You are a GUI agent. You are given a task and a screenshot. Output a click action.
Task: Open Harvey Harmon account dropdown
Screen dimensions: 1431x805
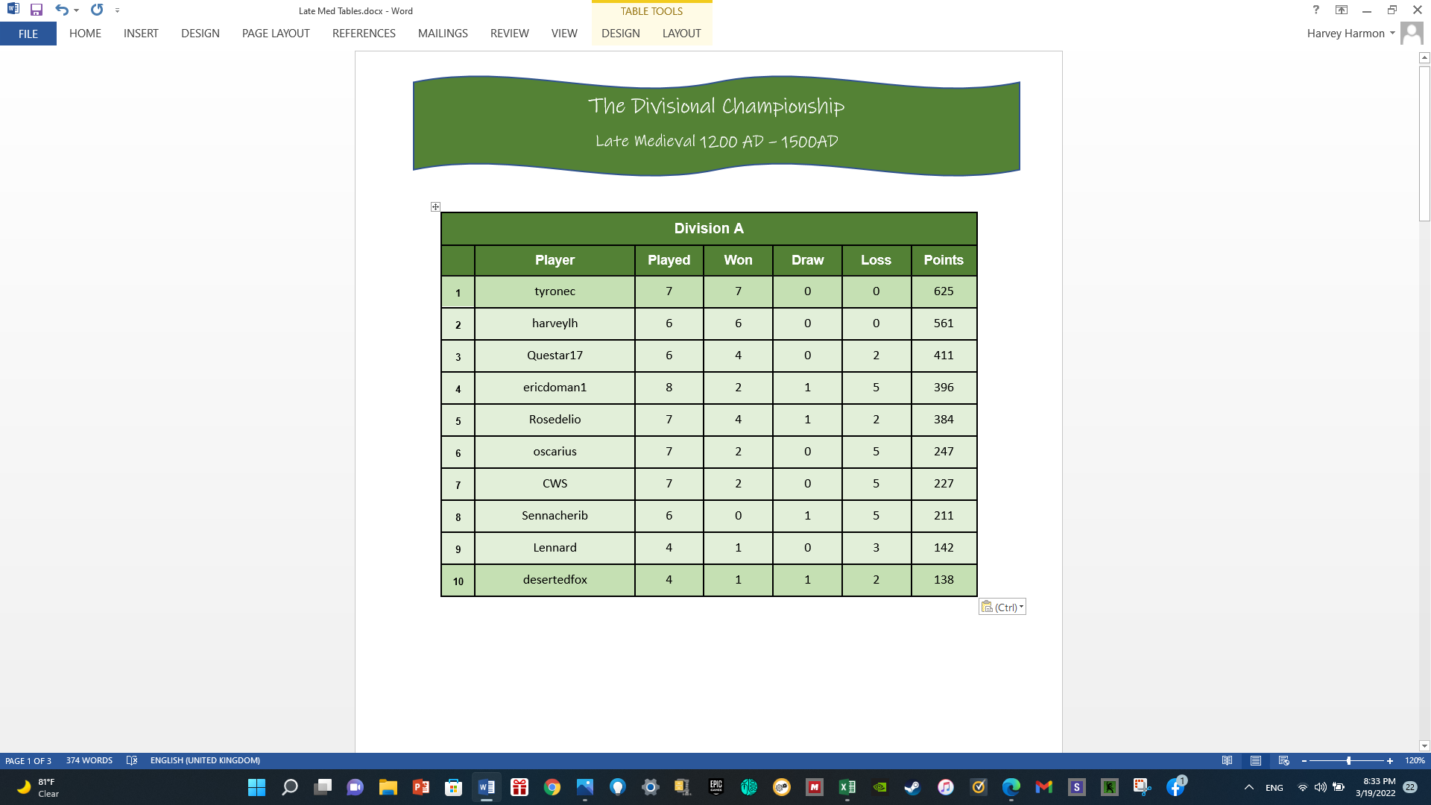click(x=1351, y=34)
